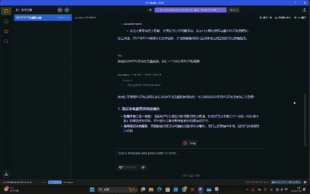The height and width of the screenshot is (194, 310).
Task: Click the chat conversation scrollbar
Action: pos(305,120)
